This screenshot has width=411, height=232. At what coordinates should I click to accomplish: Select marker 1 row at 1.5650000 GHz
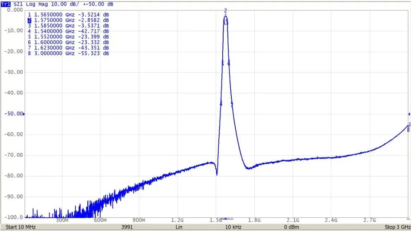[x=68, y=15]
